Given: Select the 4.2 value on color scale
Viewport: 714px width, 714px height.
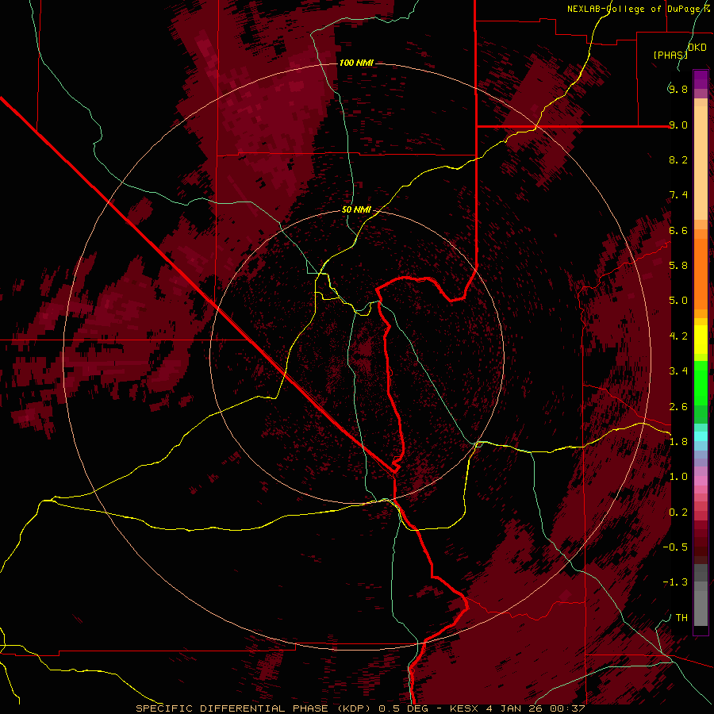Looking at the screenshot, I should click(x=678, y=336).
